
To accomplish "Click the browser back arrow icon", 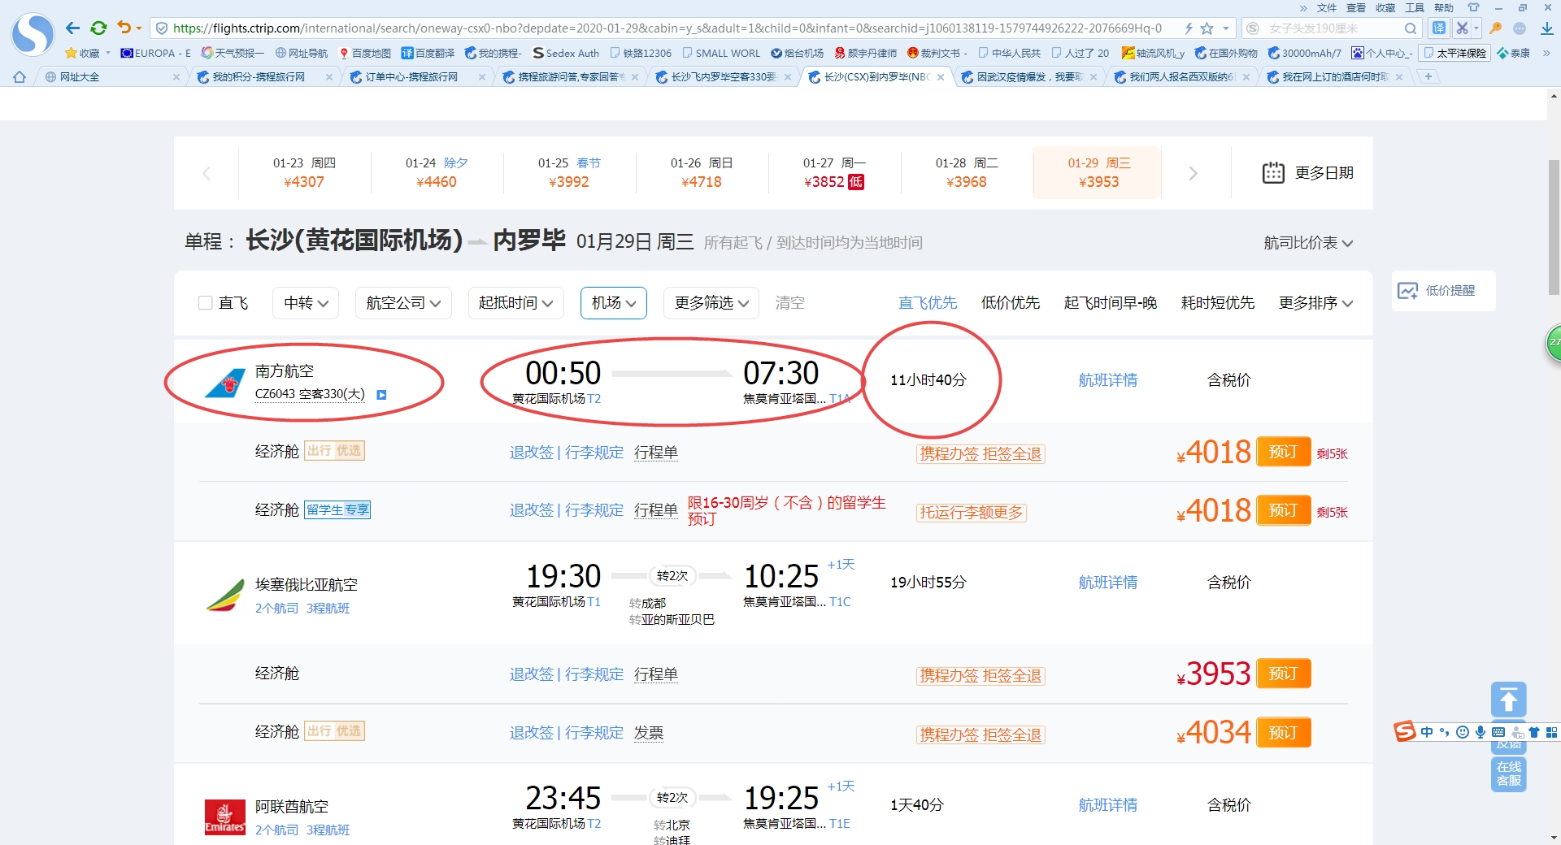I will coord(73,28).
